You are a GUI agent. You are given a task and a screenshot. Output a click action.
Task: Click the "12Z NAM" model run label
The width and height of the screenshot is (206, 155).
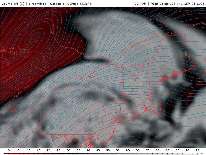[x=140, y=4]
